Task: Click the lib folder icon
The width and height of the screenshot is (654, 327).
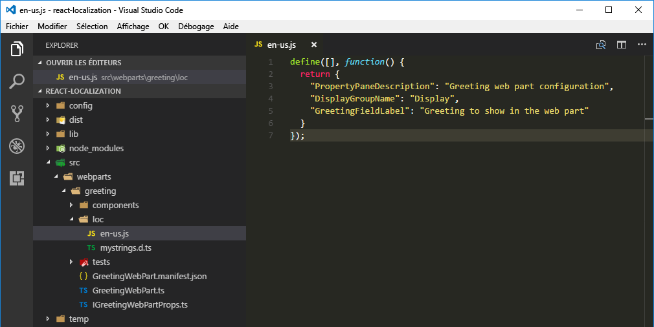Action: pyautogui.click(x=61, y=134)
